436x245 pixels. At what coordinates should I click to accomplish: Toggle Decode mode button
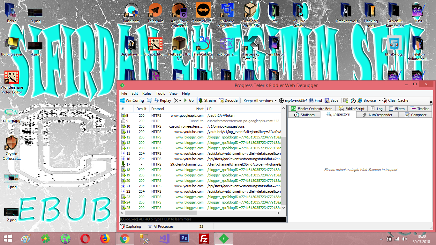[228, 100]
